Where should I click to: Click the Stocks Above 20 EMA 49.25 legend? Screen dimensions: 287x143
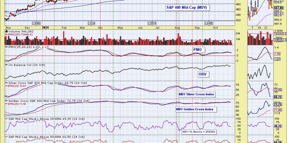coord(47,119)
